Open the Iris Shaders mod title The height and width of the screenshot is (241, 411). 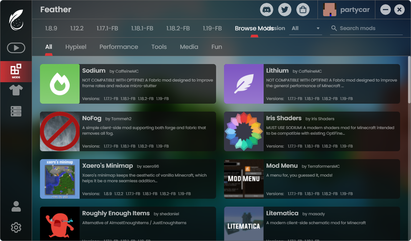click(284, 118)
